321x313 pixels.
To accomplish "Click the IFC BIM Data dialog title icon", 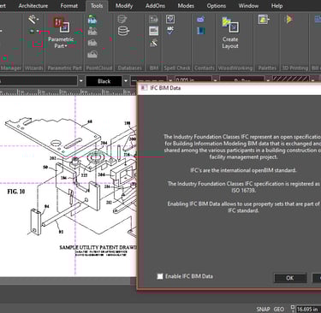I will 144,88.
